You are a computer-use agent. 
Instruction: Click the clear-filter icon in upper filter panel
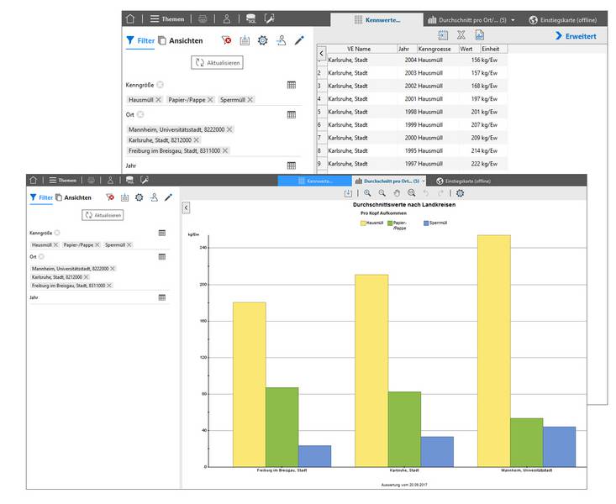pos(227,40)
